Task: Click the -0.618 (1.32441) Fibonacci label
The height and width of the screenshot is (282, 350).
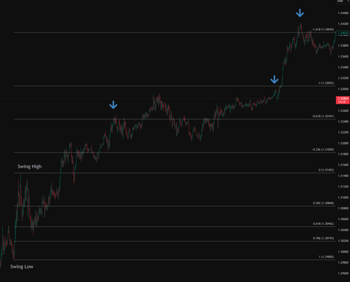Action: (323, 116)
